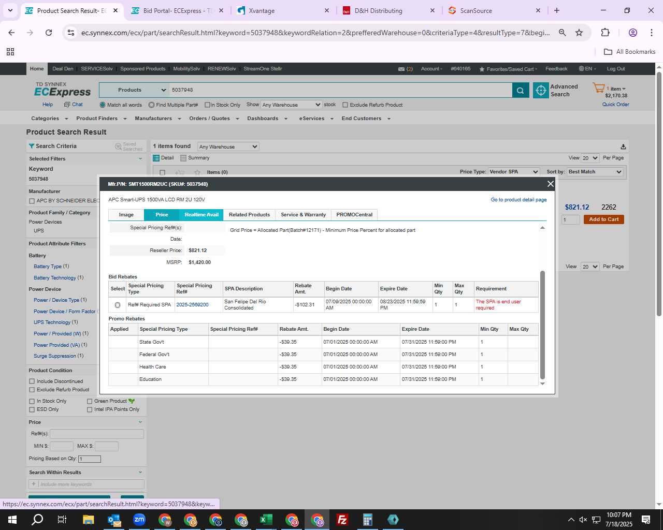Check Include Discontinued checkbox
Screen dimensions: 663x530
pos(32,381)
